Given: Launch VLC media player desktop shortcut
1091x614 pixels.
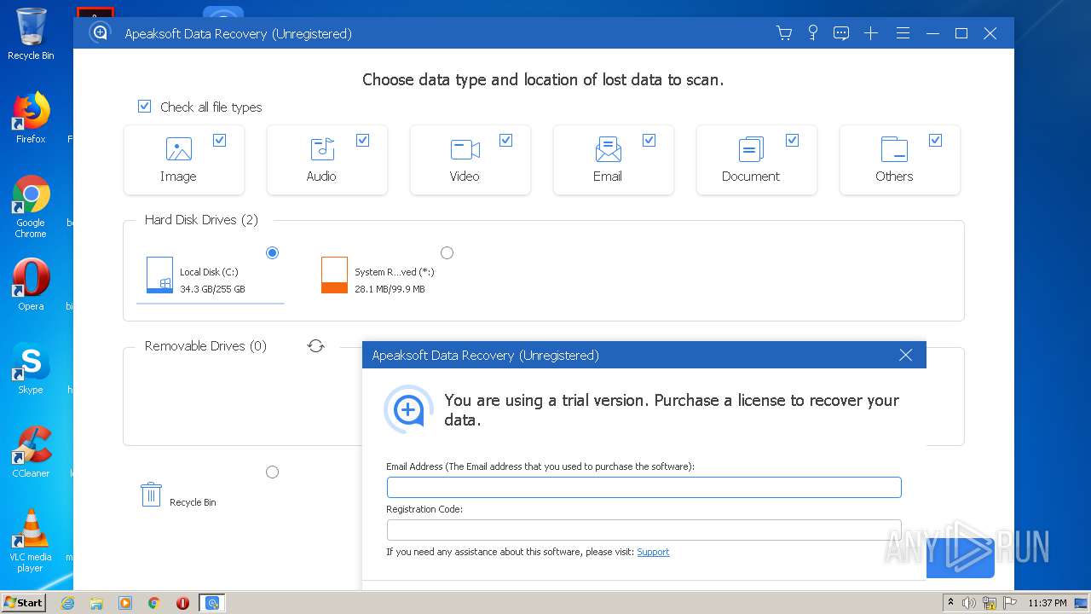Looking at the screenshot, I should click(x=31, y=541).
